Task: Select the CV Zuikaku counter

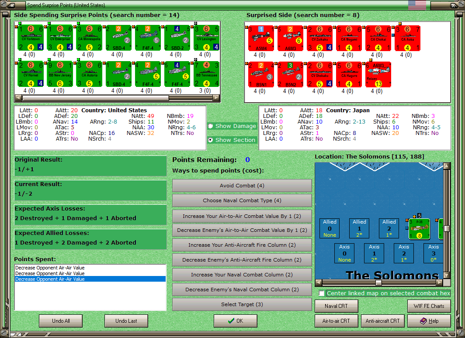Action: [x=320, y=38]
